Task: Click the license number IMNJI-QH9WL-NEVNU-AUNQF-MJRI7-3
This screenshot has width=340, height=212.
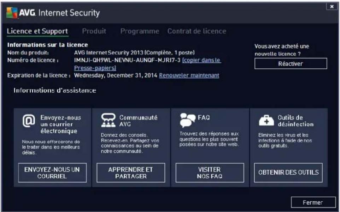Action: [127, 60]
